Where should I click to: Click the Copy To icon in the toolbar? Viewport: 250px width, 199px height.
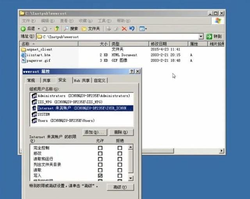click(116, 29)
